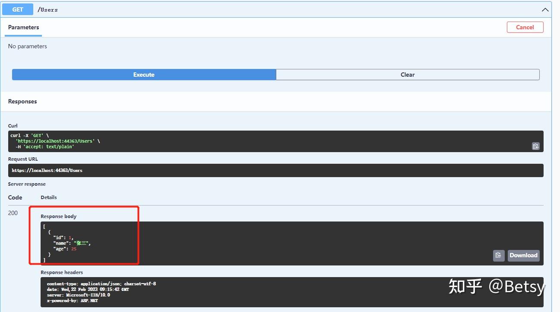Click the "Response headers" label
The width and height of the screenshot is (560, 312).
coord(62,272)
